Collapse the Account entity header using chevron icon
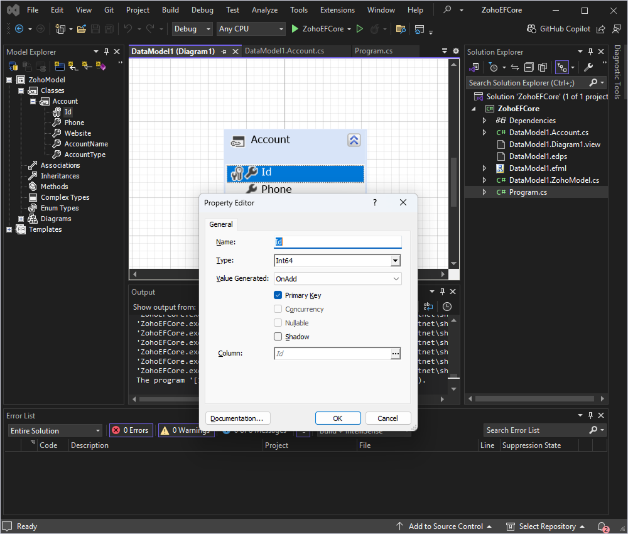Image resolution: width=628 pixels, height=534 pixels. pyautogui.click(x=354, y=140)
